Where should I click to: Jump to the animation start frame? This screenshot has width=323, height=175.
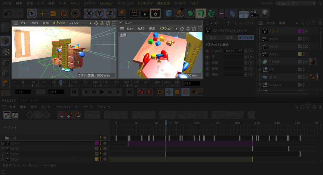74,92
